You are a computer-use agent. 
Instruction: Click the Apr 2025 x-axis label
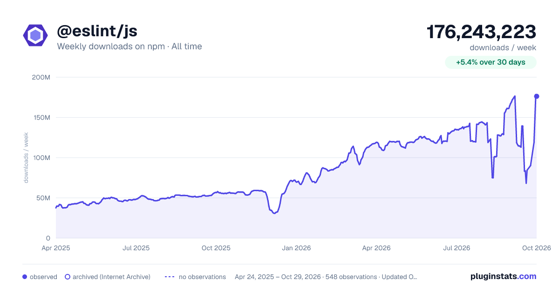56,248
